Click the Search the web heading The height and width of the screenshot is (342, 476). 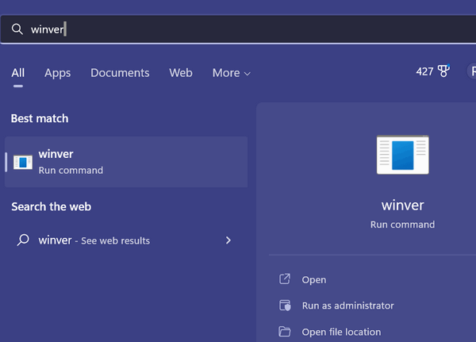pyautogui.click(x=52, y=207)
